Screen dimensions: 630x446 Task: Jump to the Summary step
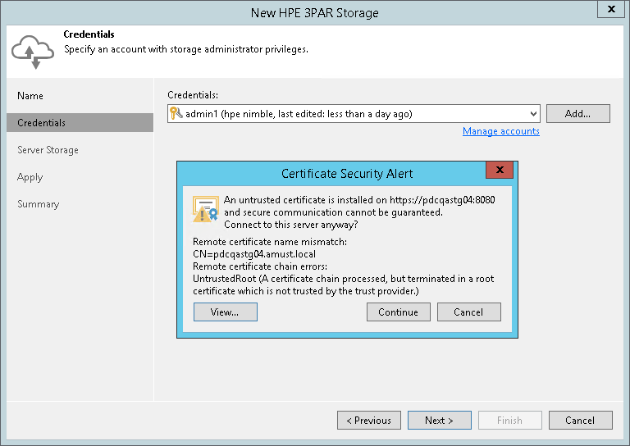pos(39,204)
